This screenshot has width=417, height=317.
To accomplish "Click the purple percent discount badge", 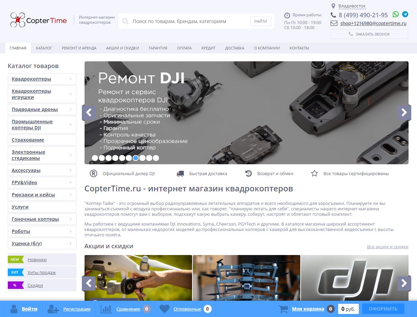I will [x=16, y=285].
